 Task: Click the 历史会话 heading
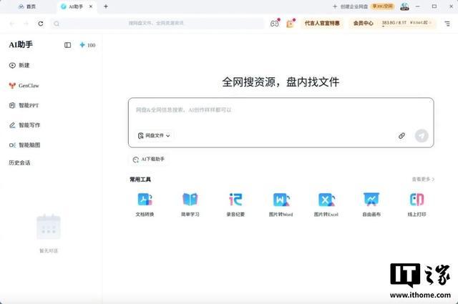coord(19,163)
